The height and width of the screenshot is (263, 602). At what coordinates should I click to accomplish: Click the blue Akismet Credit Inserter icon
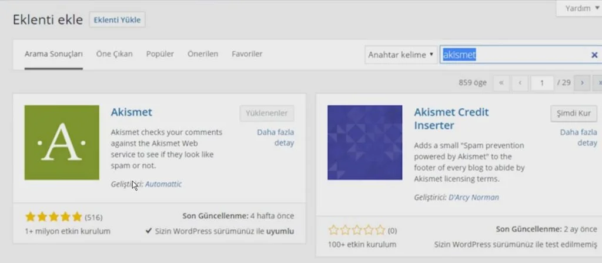364,142
